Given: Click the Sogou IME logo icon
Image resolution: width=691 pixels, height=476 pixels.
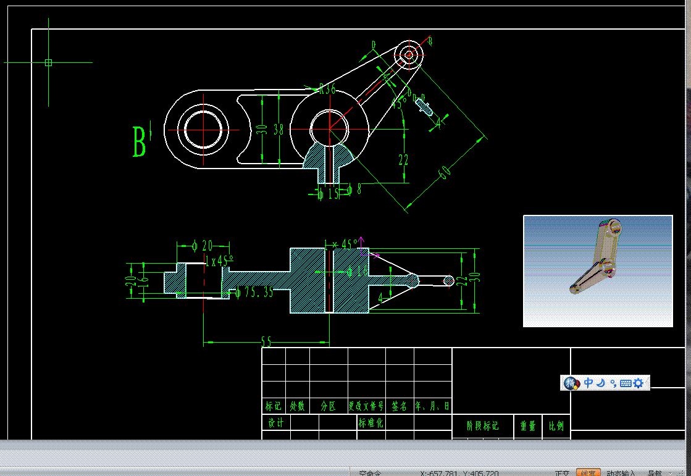Looking at the screenshot, I should pos(572,383).
